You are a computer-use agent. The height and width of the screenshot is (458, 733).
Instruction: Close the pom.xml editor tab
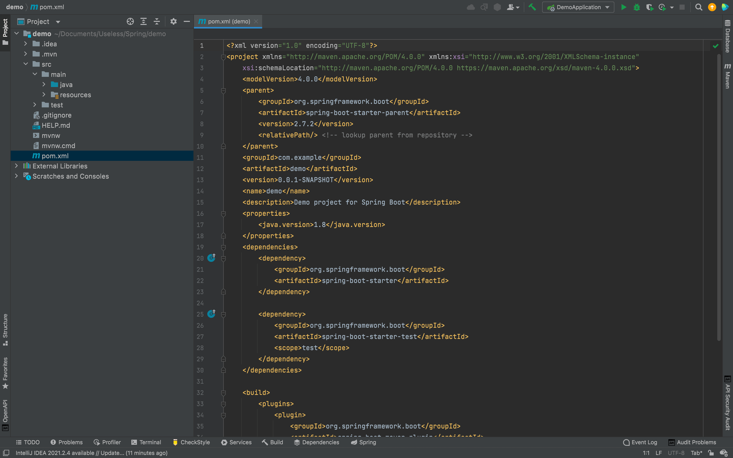click(x=256, y=22)
